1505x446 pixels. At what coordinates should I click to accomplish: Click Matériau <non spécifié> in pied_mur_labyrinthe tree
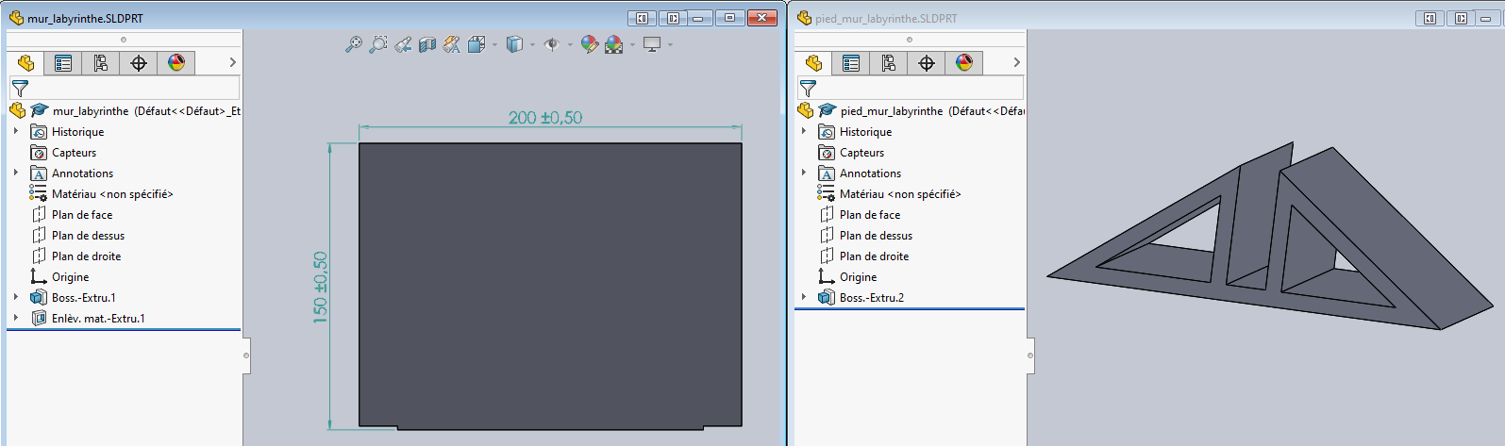[x=899, y=194]
